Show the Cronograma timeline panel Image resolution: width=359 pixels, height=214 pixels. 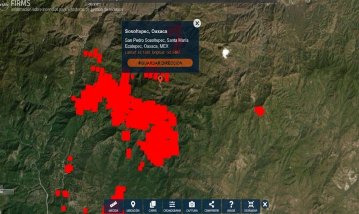(173, 207)
